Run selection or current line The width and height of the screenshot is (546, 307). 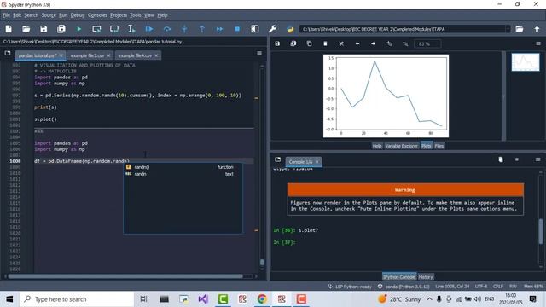131,29
